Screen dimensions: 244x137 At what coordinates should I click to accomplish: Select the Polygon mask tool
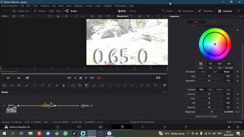pos(125,85)
